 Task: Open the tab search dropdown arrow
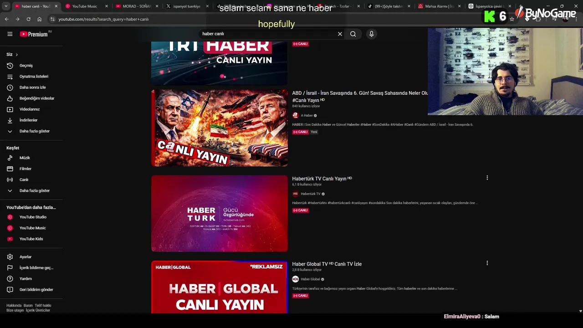[6, 6]
